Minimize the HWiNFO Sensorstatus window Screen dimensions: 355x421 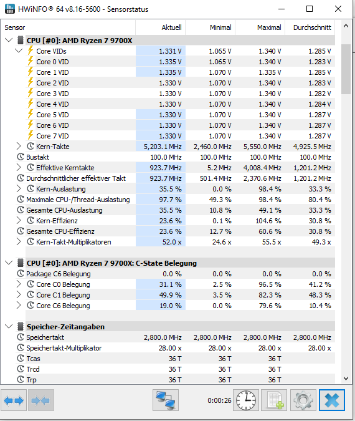pos(282,9)
